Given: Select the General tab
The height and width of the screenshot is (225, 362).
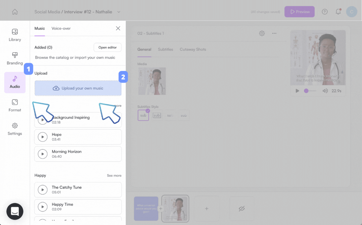Looking at the screenshot, I should click(144, 49).
